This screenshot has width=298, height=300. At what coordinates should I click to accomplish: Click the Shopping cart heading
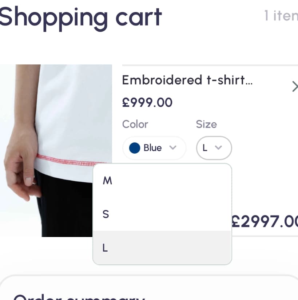click(81, 17)
